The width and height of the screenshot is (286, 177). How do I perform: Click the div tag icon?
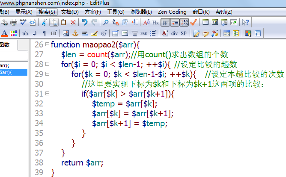coord(174,33)
